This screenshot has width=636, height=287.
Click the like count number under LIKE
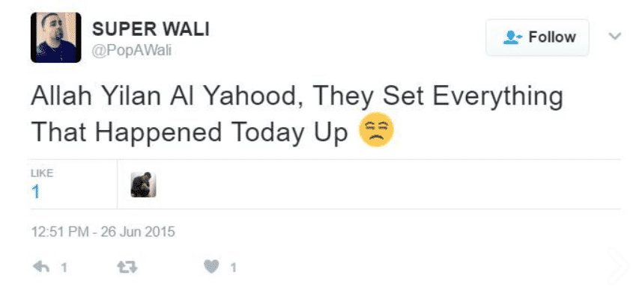coord(36,191)
